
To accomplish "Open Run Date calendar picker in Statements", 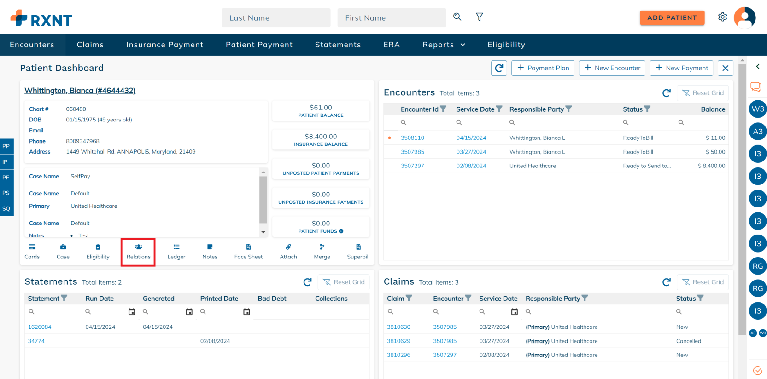I will point(132,312).
